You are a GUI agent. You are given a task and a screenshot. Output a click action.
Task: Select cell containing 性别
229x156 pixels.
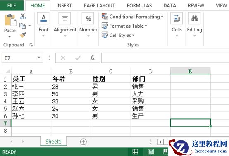[x=111, y=79]
